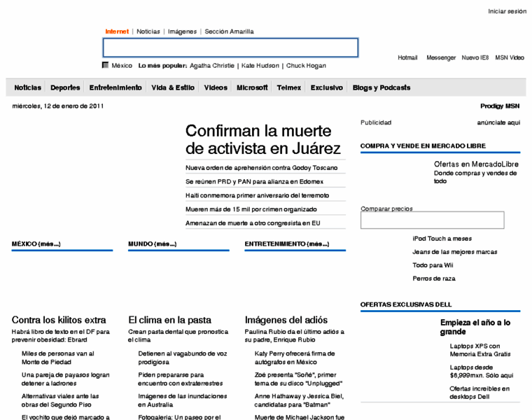Open Microsoft in the navigation bar
The height and width of the screenshot is (420, 532).
click(x=252, y=87)
